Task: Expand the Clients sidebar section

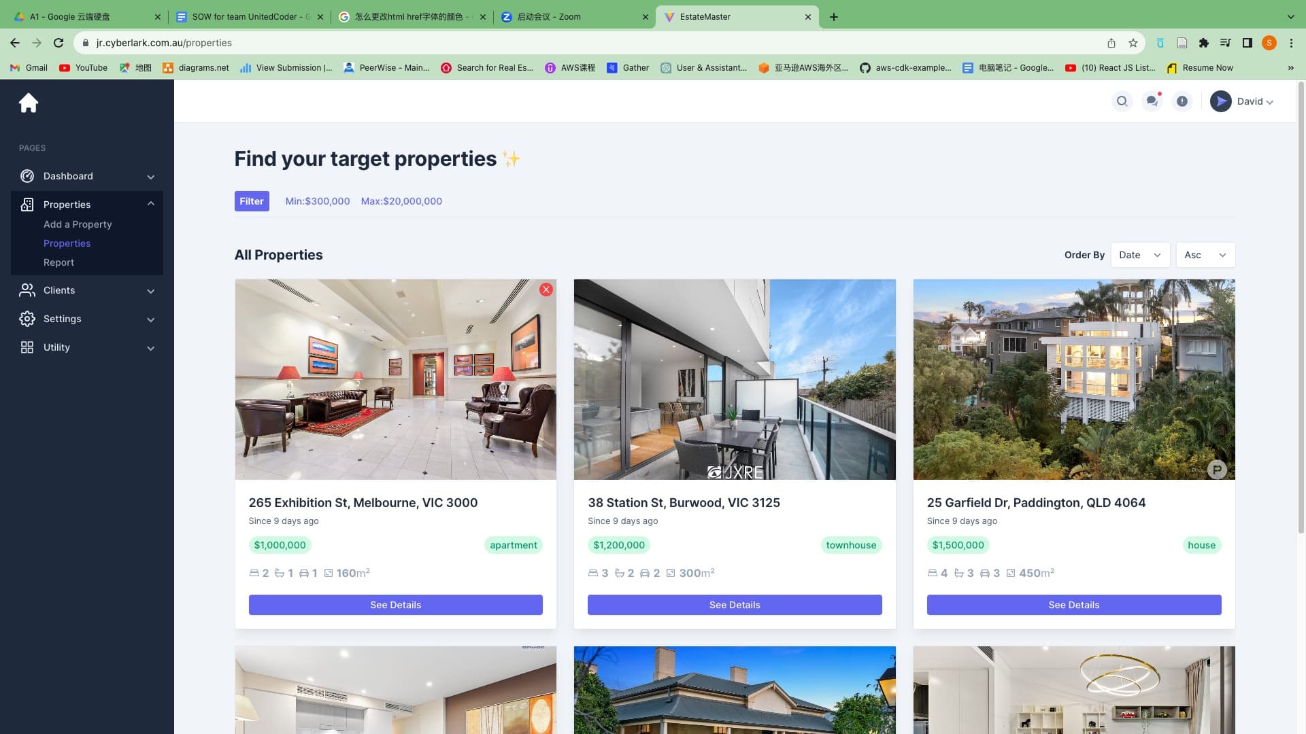Action: point(150,290)
